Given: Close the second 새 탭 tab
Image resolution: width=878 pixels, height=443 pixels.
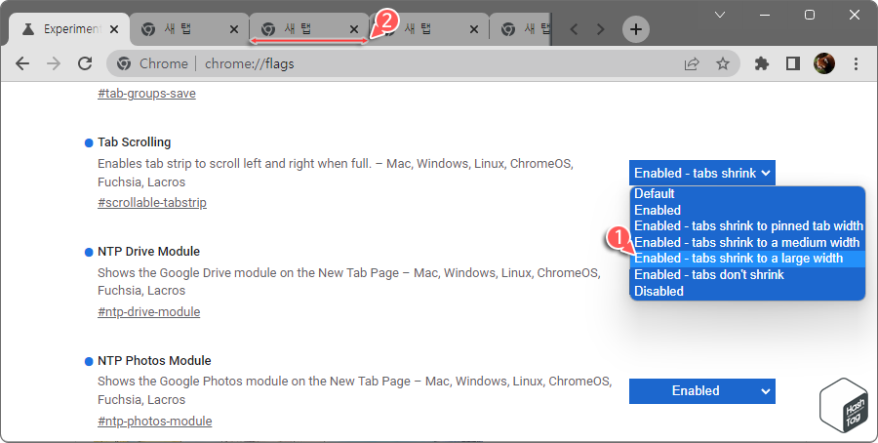Looking at the screenshot, I should [x=354, y=29].
